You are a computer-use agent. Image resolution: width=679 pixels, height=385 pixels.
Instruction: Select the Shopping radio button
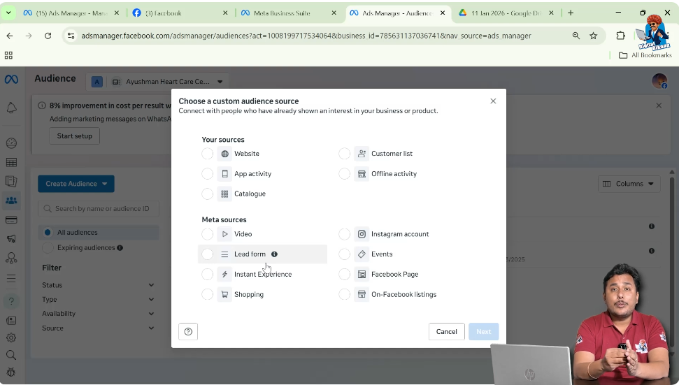click(208, 295)
